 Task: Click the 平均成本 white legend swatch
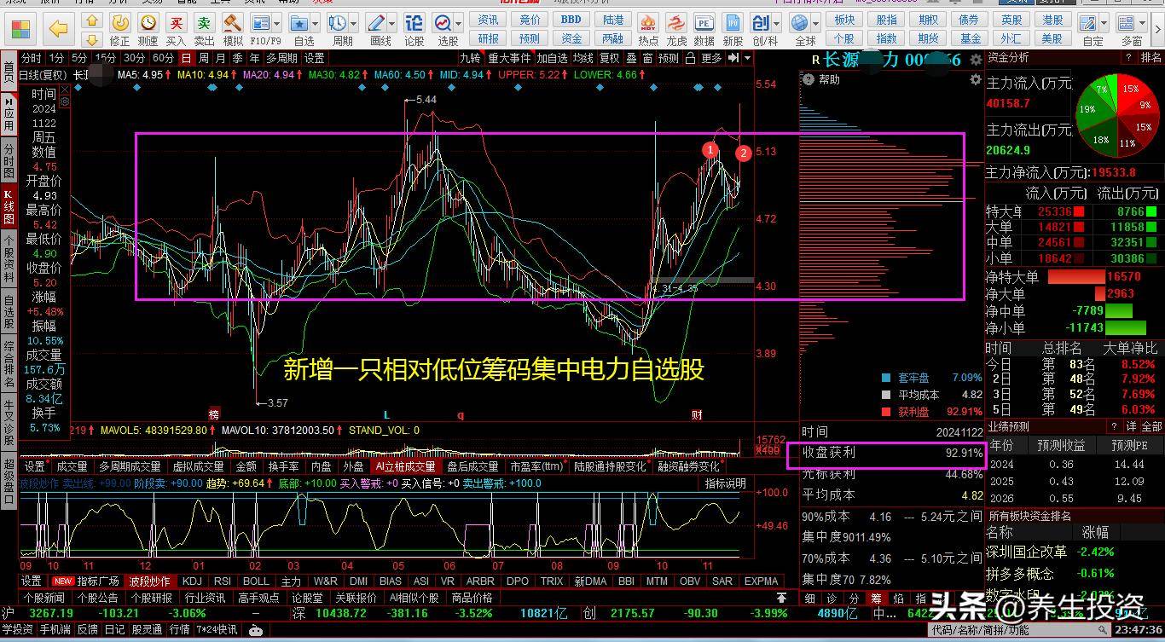coord(886,395)
